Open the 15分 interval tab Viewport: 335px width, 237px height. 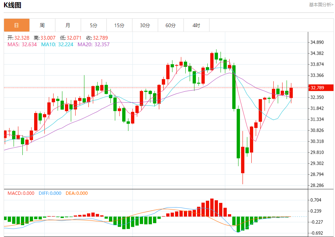[119, 25]
